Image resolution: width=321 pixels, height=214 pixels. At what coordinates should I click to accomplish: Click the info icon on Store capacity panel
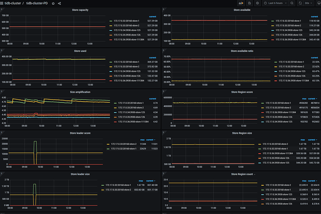[x=2, y=10]
